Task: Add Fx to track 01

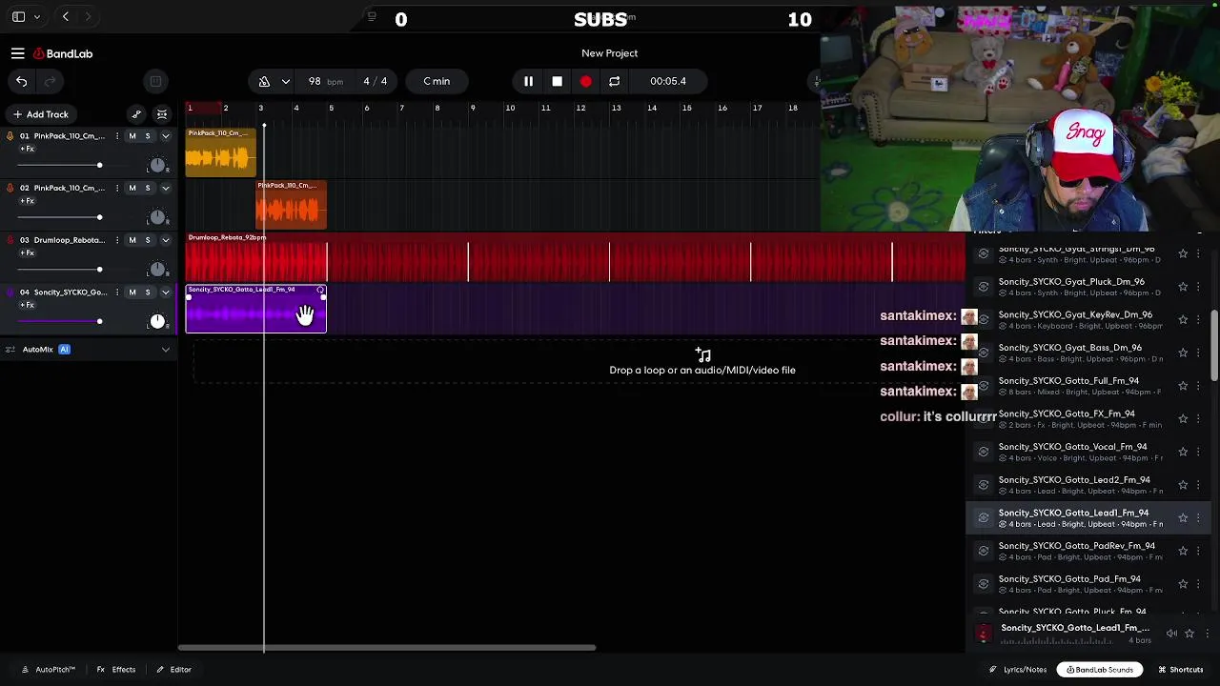Action: pos(27,149)
